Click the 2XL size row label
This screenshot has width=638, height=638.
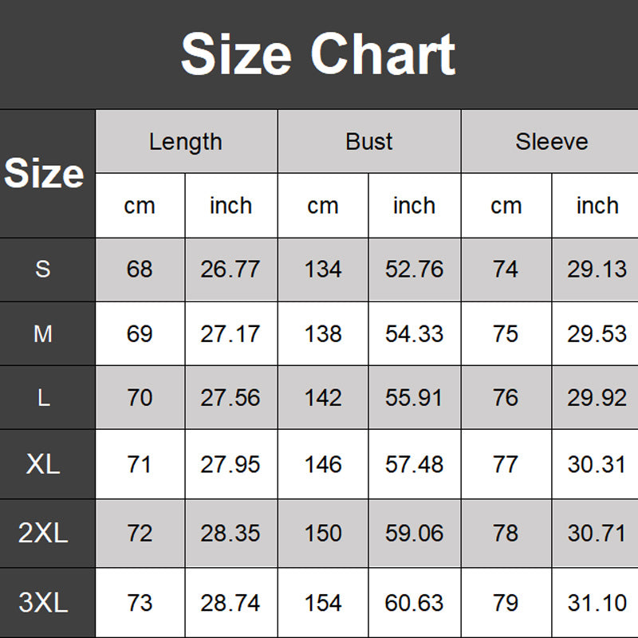43,533
